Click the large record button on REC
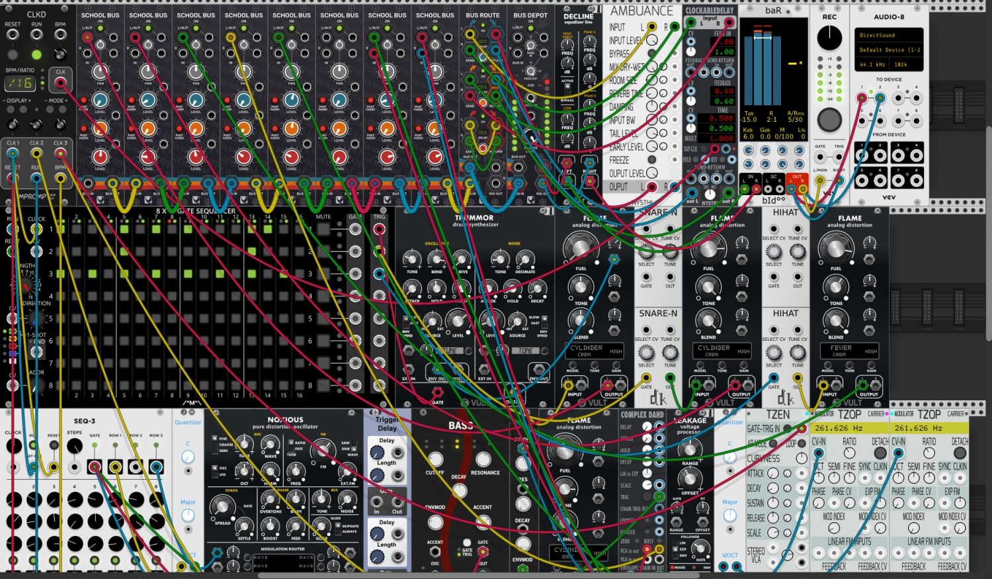The image size is (992, 579). (829, 120)
